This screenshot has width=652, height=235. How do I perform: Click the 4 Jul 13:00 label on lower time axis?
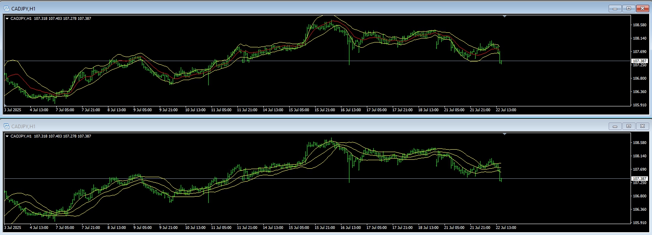click(x=39, y=228)
